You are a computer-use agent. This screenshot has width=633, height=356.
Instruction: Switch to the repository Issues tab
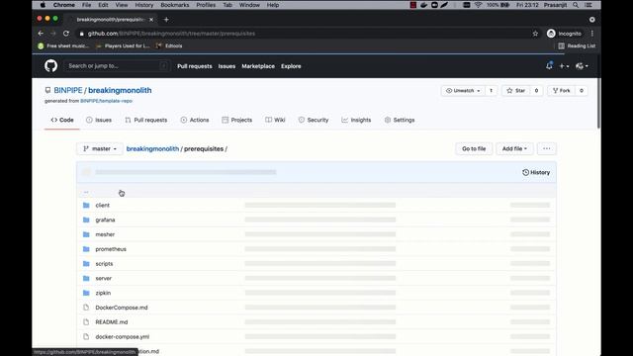point(99,120)
